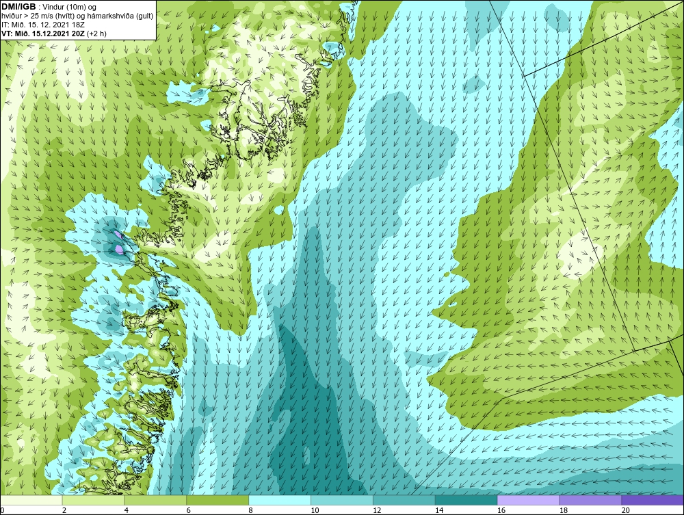The width and height of the screenshot is (684, 515).
Task: Click the 'VT: Mið. 15.12.2021 20Z (+2 h)' line
Action: [53, 34]
